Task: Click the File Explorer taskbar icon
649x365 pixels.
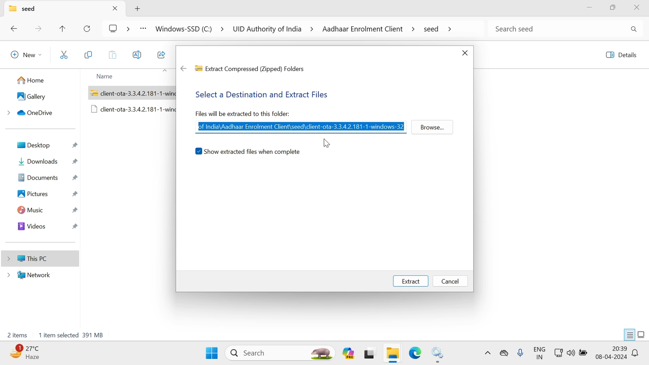Action: pos(393,354)
